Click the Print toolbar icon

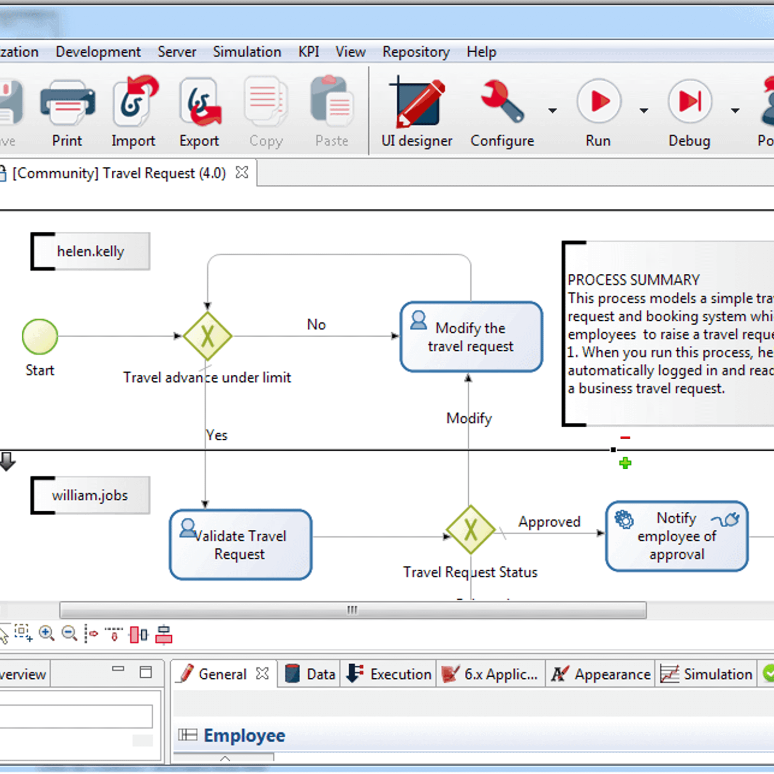(67, 103)
